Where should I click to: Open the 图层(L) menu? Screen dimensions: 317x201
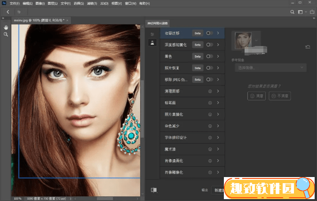pos(53,3)
